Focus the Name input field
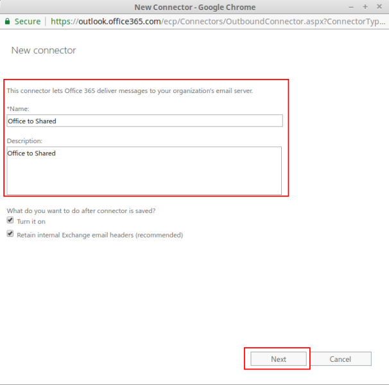Viewport: 389px width, 385px height. pyautogui.click(x=144, y=121)
